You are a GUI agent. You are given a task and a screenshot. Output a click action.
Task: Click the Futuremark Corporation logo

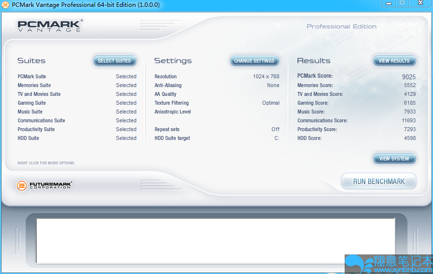(x=45, y=185)
